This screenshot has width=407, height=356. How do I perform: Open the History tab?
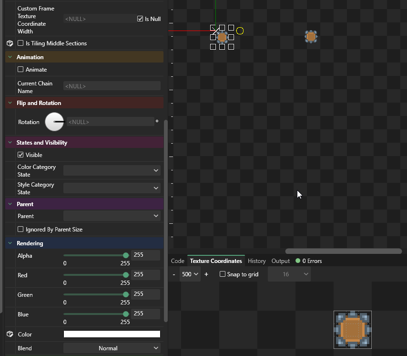coord(256,261)
